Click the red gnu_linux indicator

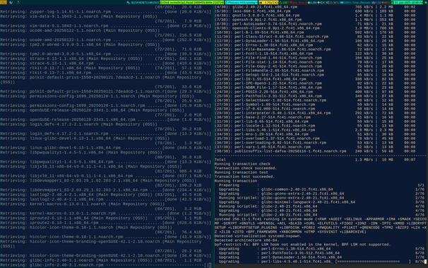tap(298, 2)
